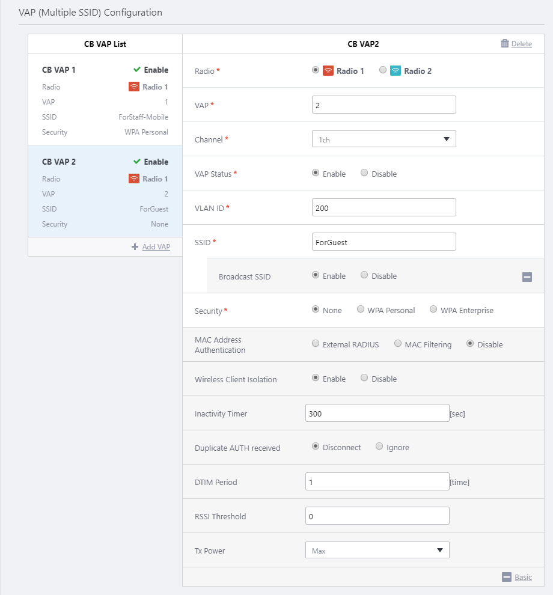
Task: Click the red Radio 1 wifi icon in the form
Action: pos(328,70)
